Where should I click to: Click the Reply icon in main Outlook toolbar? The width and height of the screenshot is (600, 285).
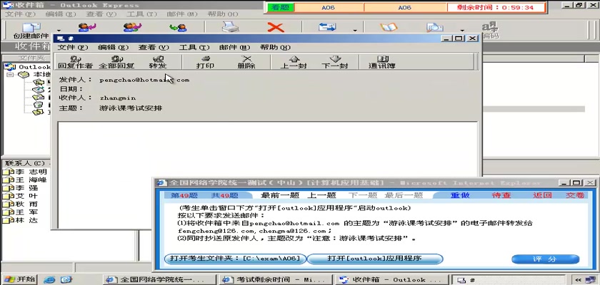point(87,28)
